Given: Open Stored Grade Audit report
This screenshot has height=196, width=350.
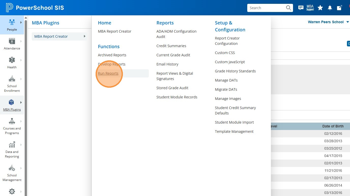Looking at the screenshot, I should pos(172,88).
